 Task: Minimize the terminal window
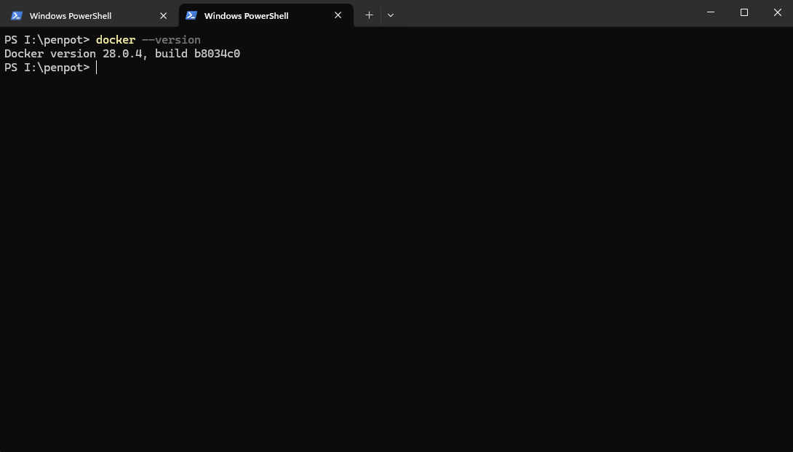711,12
